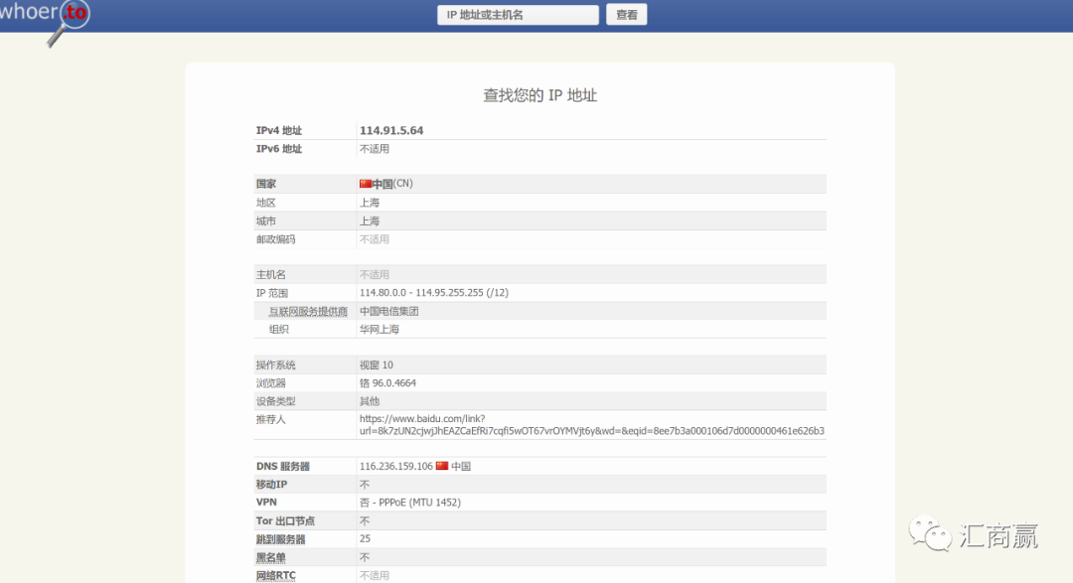The image size is (1073, 583).
Task: Click the 邮政编码 label
Action: click(x=276, y=239)
